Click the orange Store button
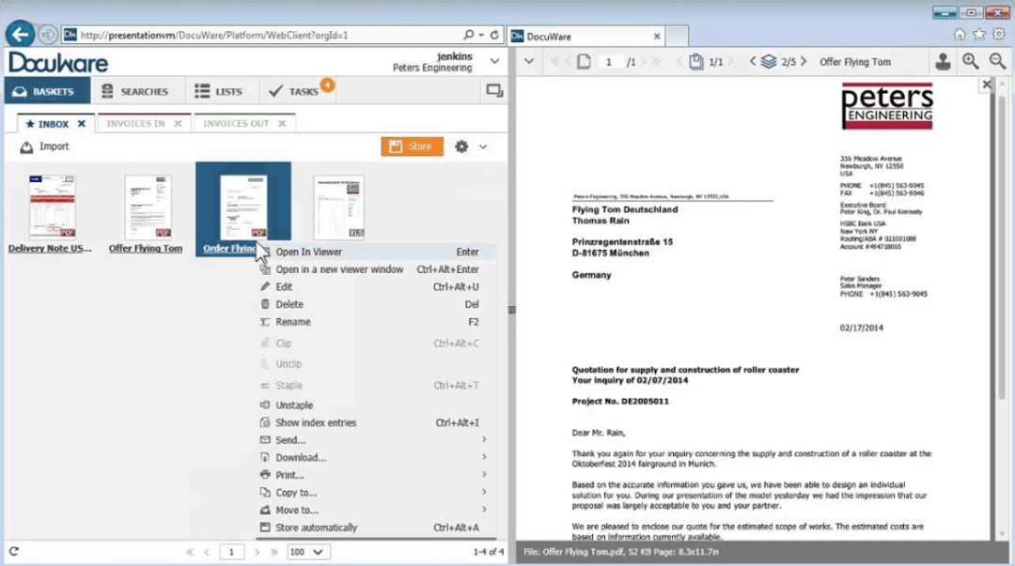 411,146
